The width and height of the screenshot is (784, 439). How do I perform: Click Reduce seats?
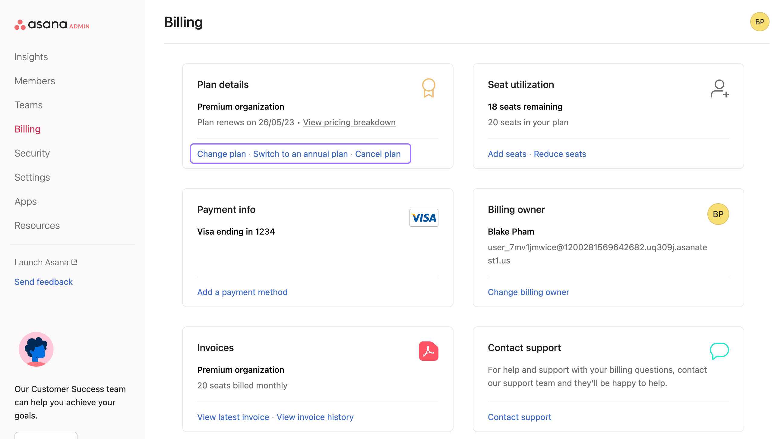(559, 154)
